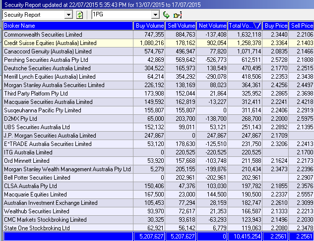Sort by the Total Vo... column header
Screen dimensions: 314x241
pos(245,26)
